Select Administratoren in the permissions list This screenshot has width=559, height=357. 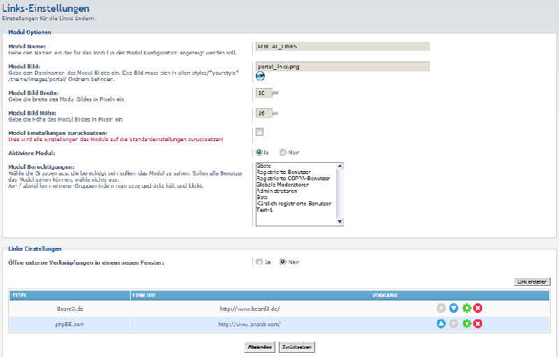tap(277, 191)
